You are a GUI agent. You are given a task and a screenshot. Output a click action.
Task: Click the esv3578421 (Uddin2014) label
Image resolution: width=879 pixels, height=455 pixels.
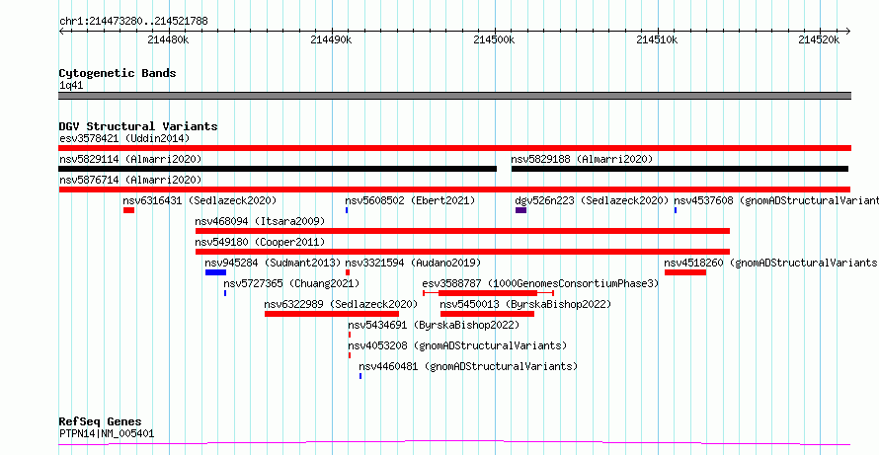pos(124,138)
